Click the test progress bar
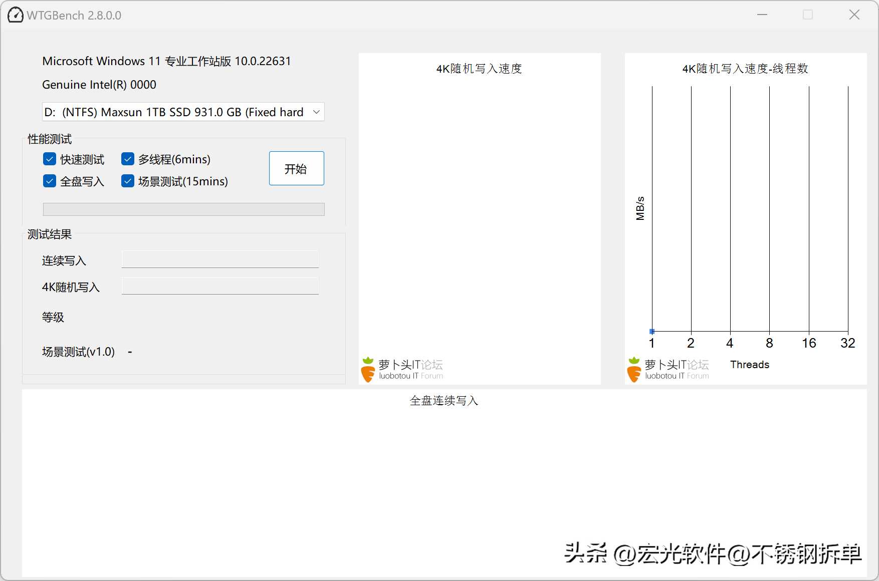The width and height of the screenshot is (879, 581). tap(183, 209)
